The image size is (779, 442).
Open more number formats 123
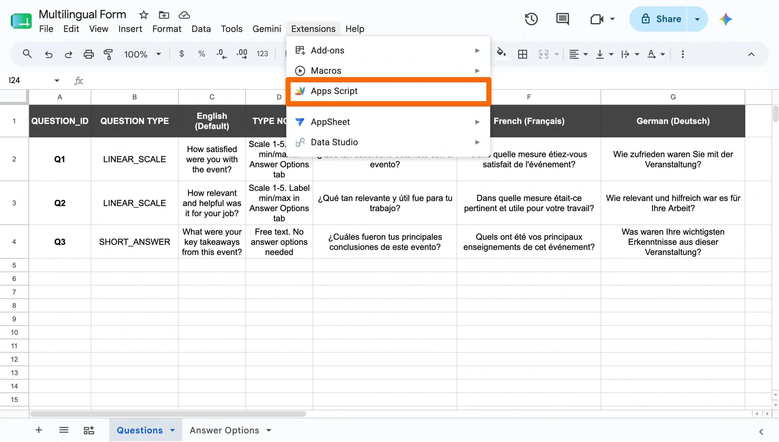pyautogui.click(x=262, y=54)
